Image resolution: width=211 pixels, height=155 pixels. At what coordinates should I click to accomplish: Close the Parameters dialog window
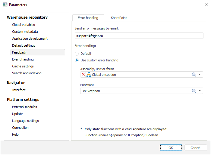pyautogui.click(x=206, y=5)
